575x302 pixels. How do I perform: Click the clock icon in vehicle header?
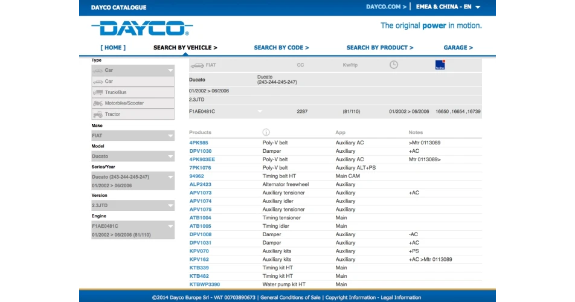(x=393, y=65)
